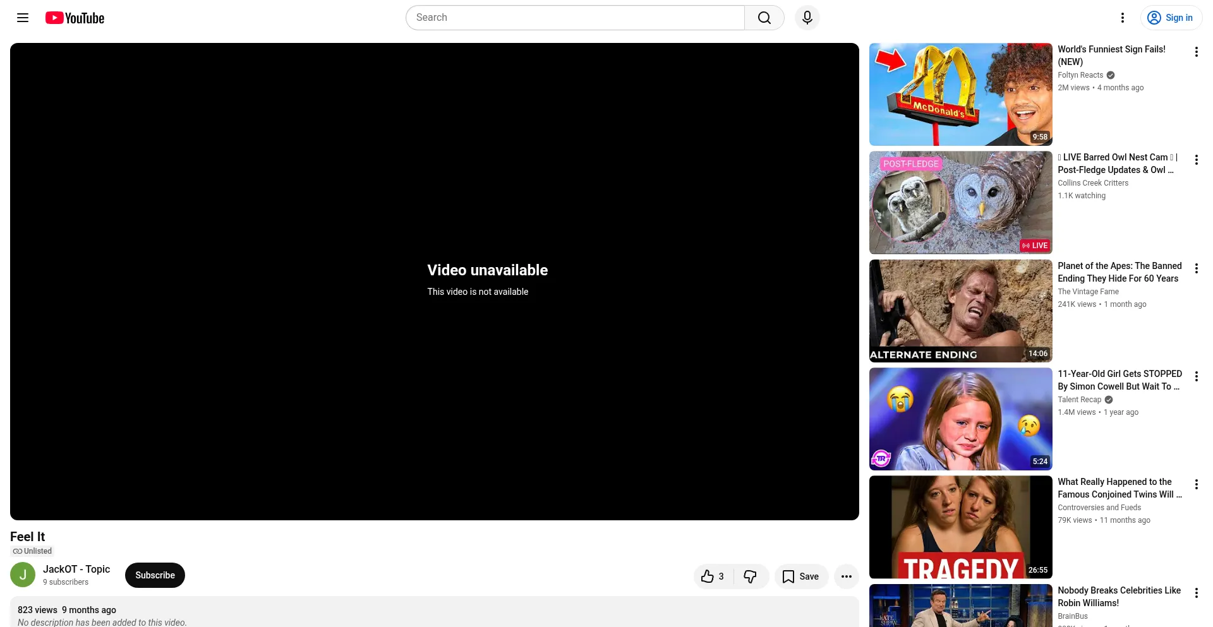Click '241K views • 1 month ago' text
The image size is (1213, 627).
[1102, 304]
